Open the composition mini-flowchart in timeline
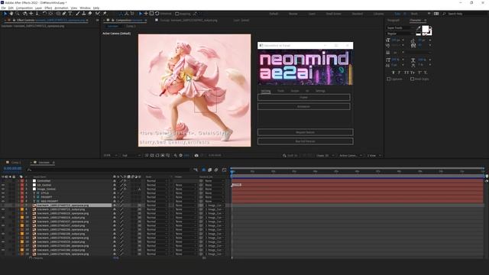This screenshot has width=489, height=275. (196, 170)
